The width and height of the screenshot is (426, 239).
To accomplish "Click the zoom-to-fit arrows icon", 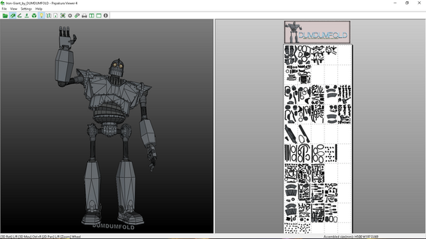I will [63, 16].
